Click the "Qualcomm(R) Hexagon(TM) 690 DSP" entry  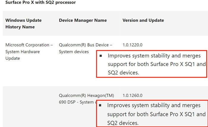click(x=86, y=99)
